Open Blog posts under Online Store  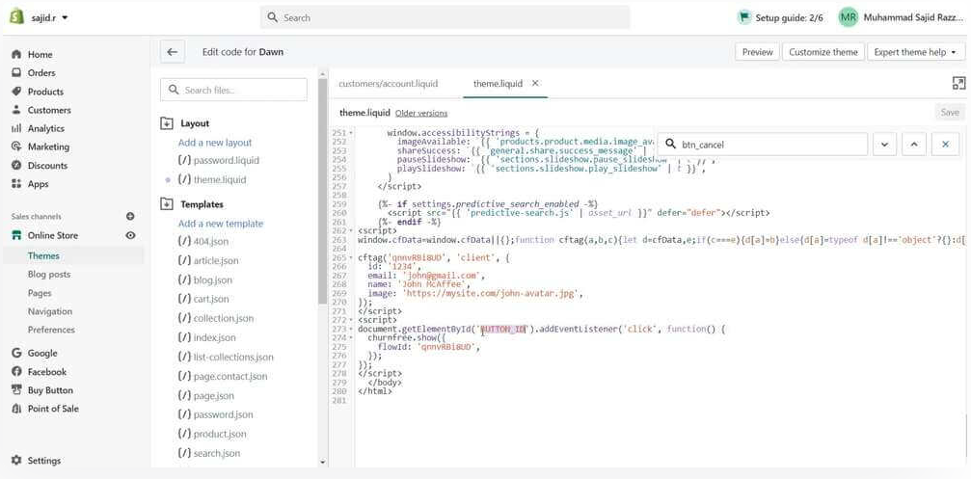tap(49, 274)
